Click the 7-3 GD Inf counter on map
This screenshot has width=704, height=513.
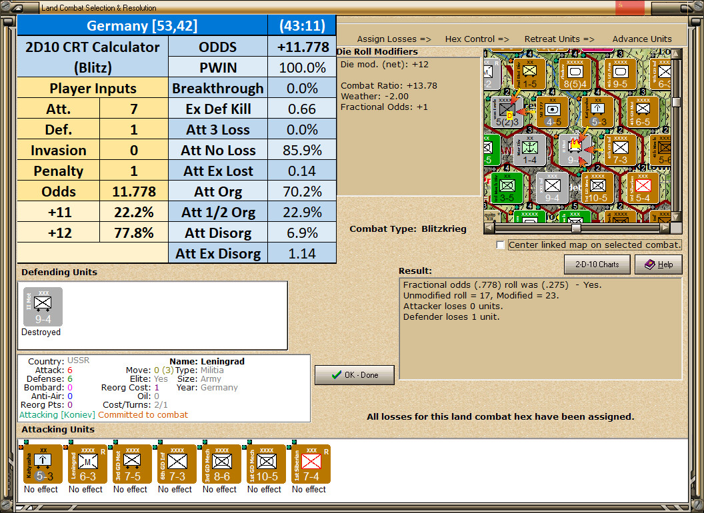click(620, 151)
